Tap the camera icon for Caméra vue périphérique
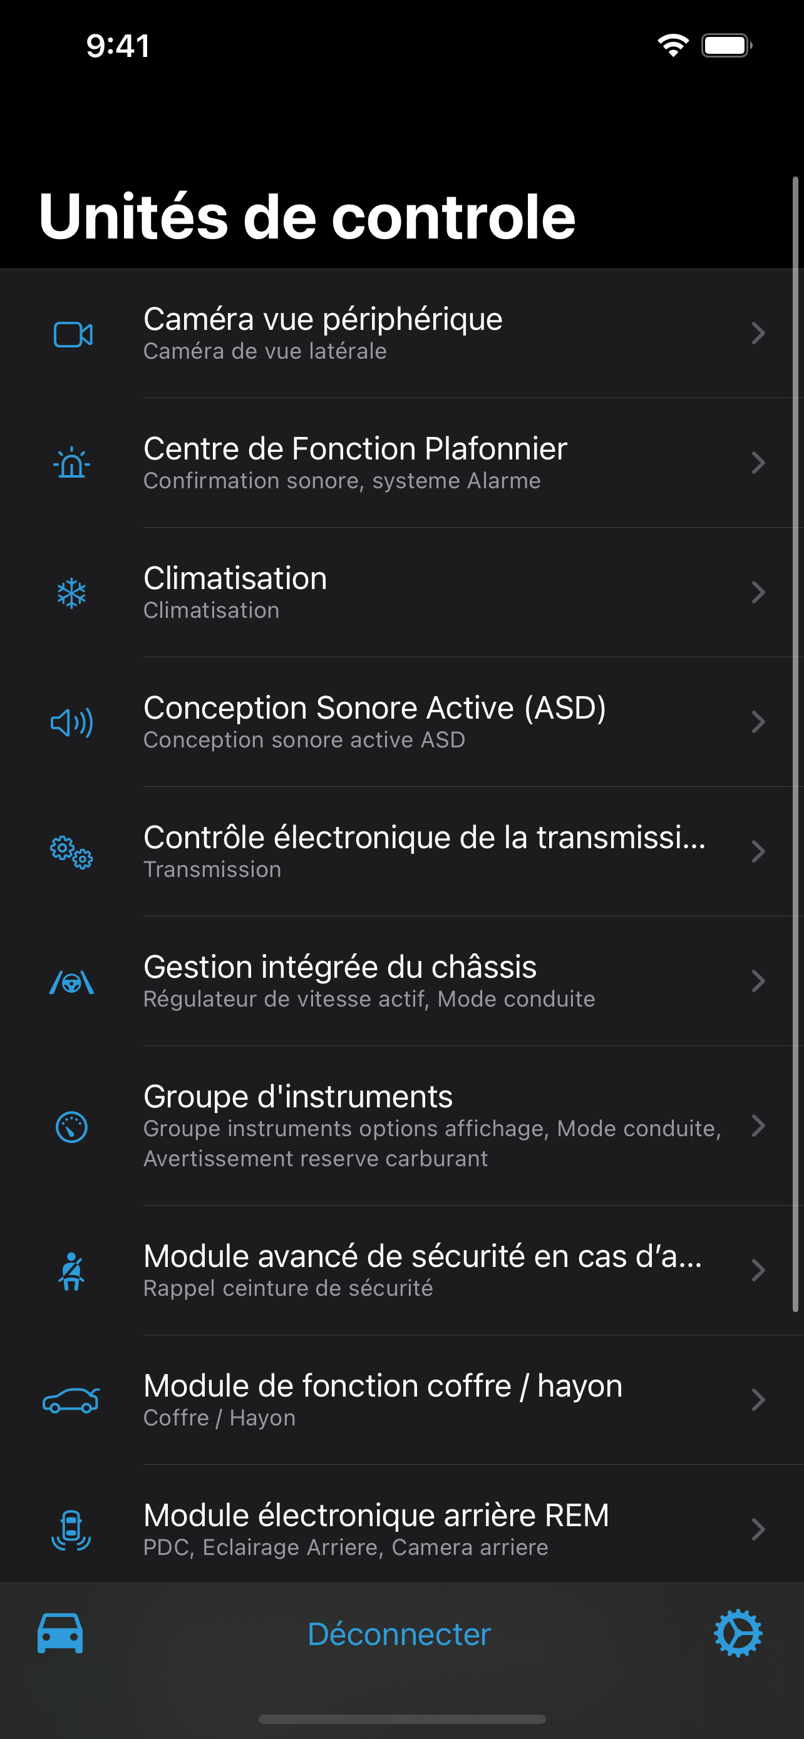This screenshot has height=1739, width=804. click(73, 334)
